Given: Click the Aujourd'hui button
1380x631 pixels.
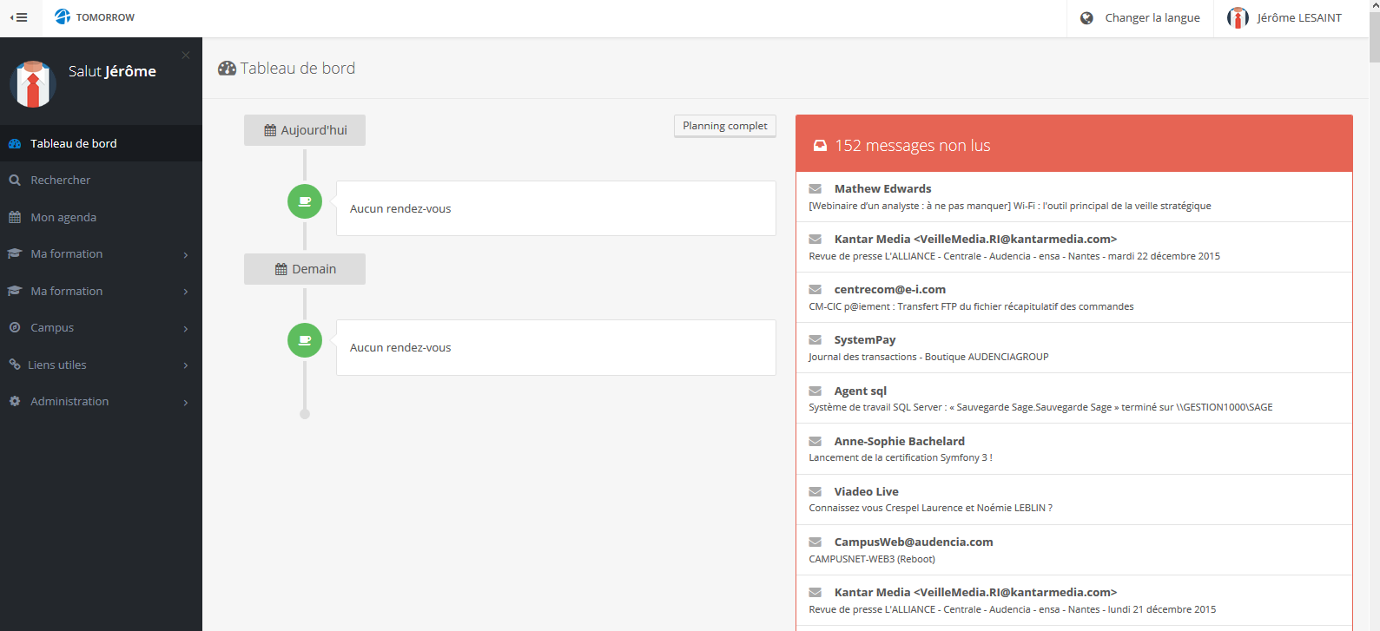Looking at the screenshot, I should (305, 130).
